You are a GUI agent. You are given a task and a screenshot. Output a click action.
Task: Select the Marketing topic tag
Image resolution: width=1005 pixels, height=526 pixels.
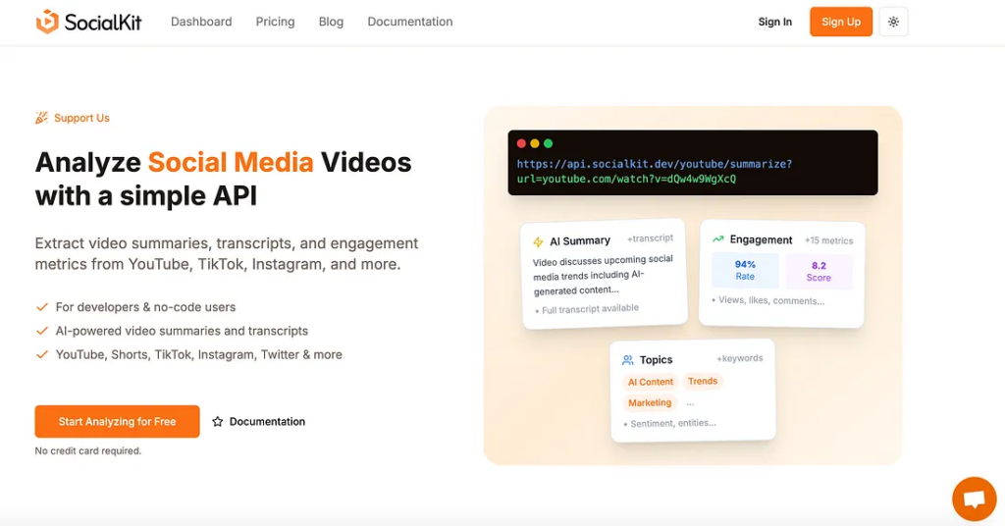click(650, 403)
